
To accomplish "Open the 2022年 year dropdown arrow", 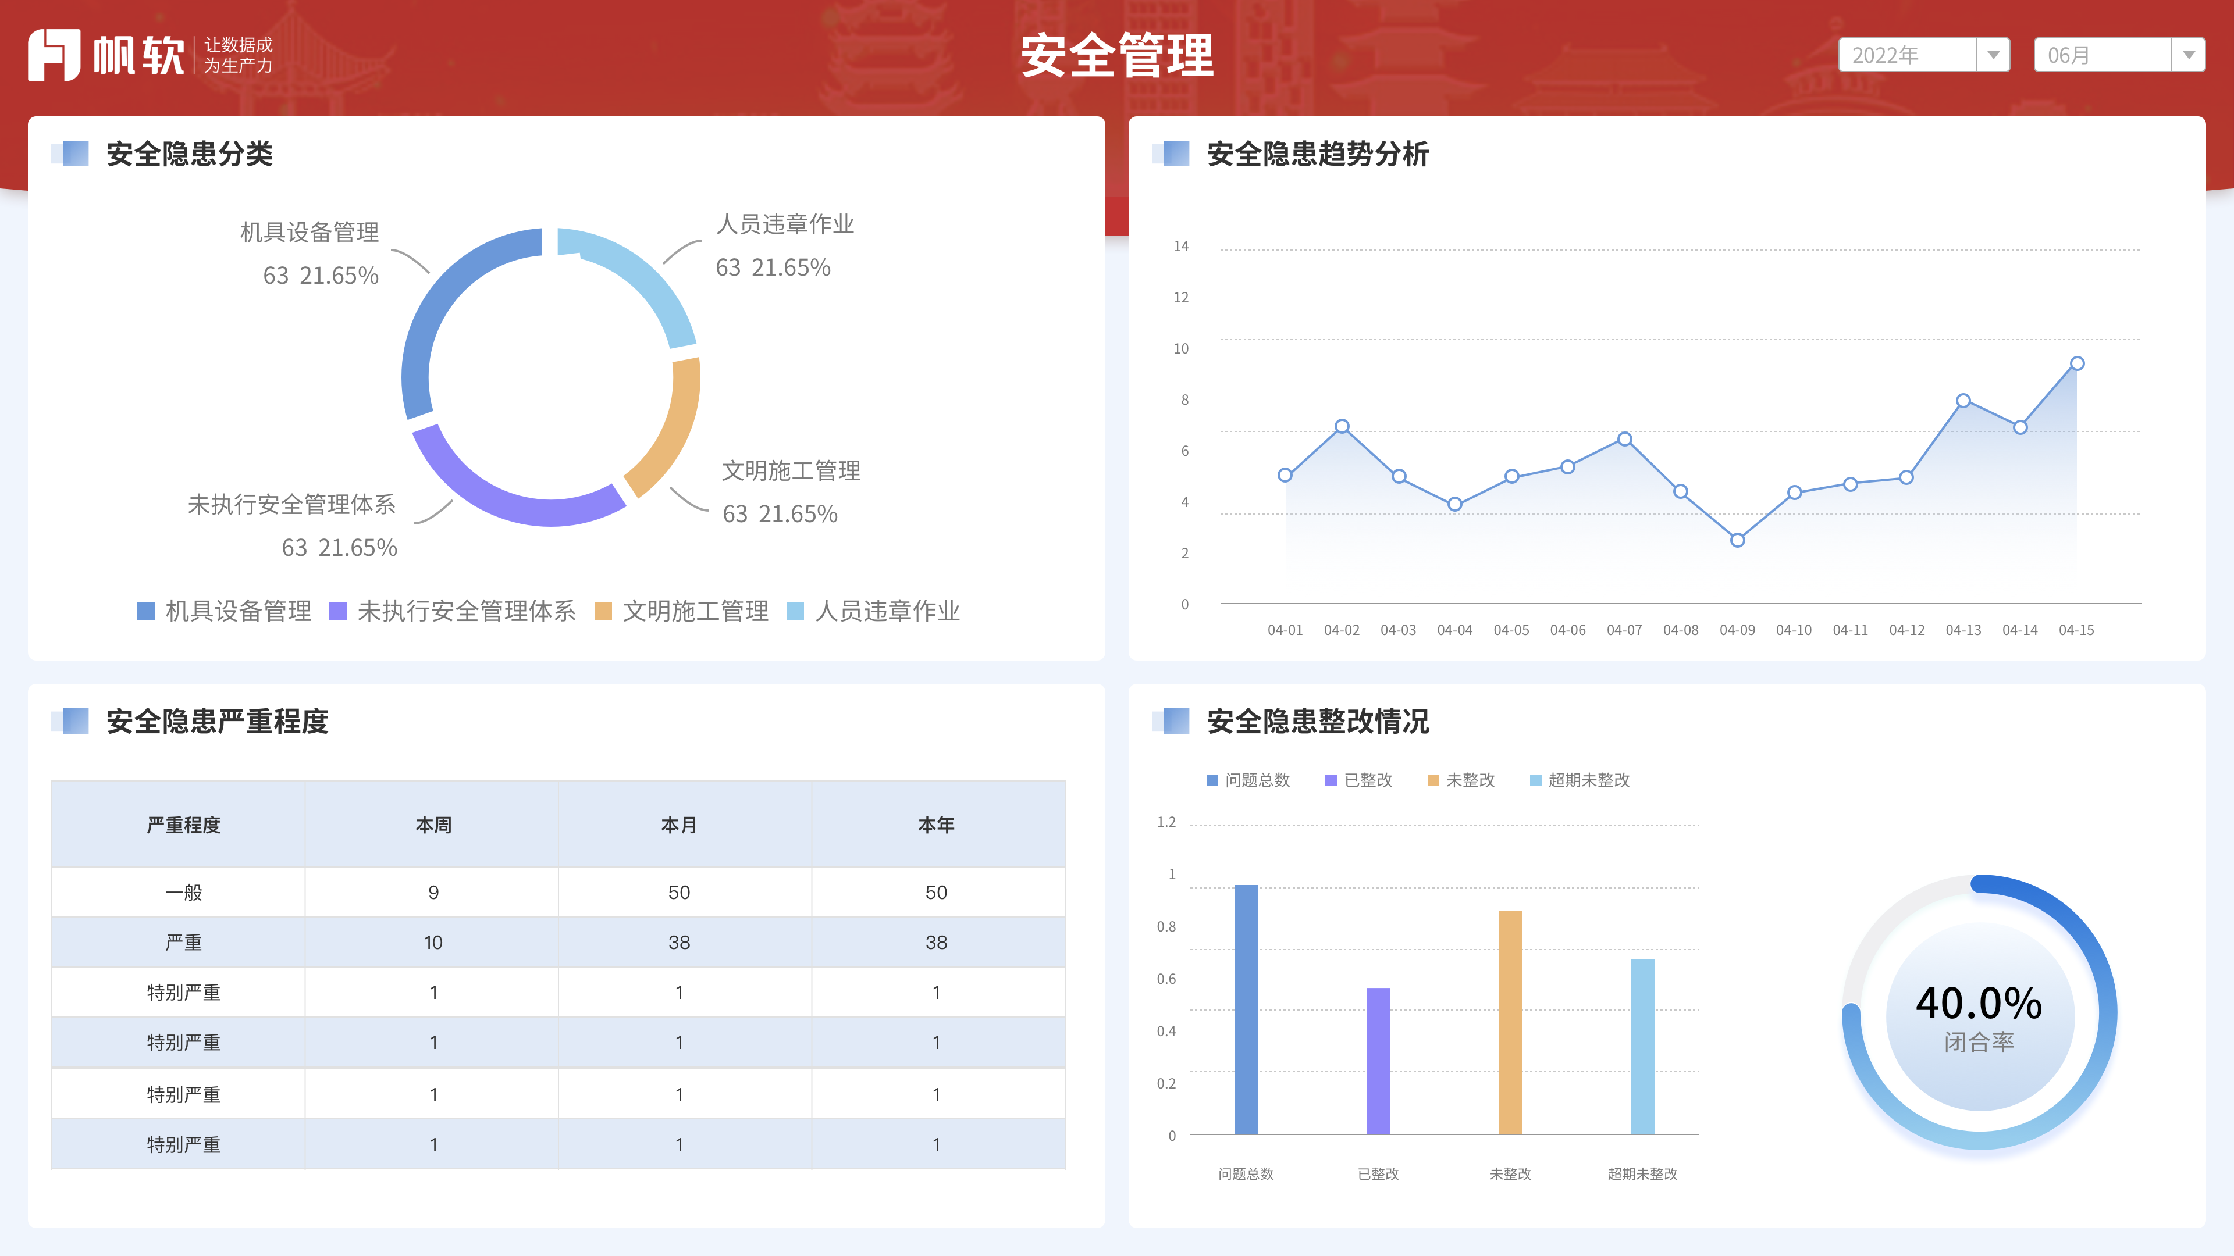I will point(1993,55).
